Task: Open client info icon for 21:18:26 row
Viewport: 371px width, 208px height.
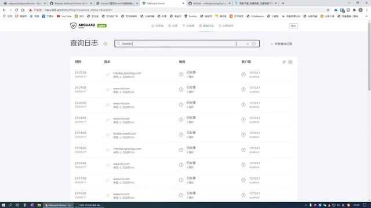Action: pyautogui.click(x=243, y=150)
